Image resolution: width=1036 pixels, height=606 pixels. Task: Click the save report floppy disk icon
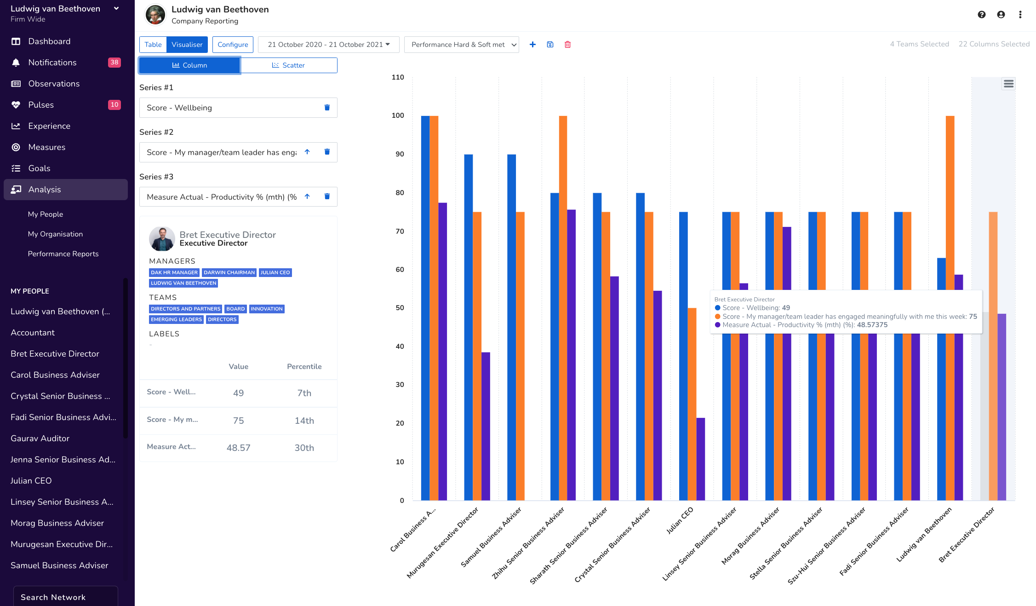(550, 45)
